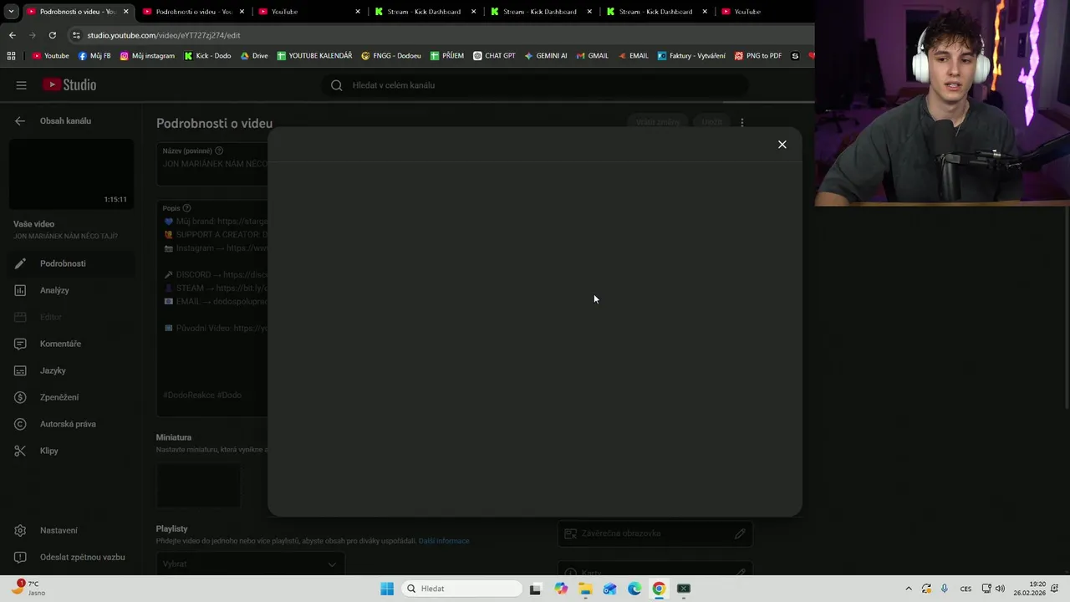Open File Explorer from the taskbar
The image size is (1070, 602).
tap(585, 589)
